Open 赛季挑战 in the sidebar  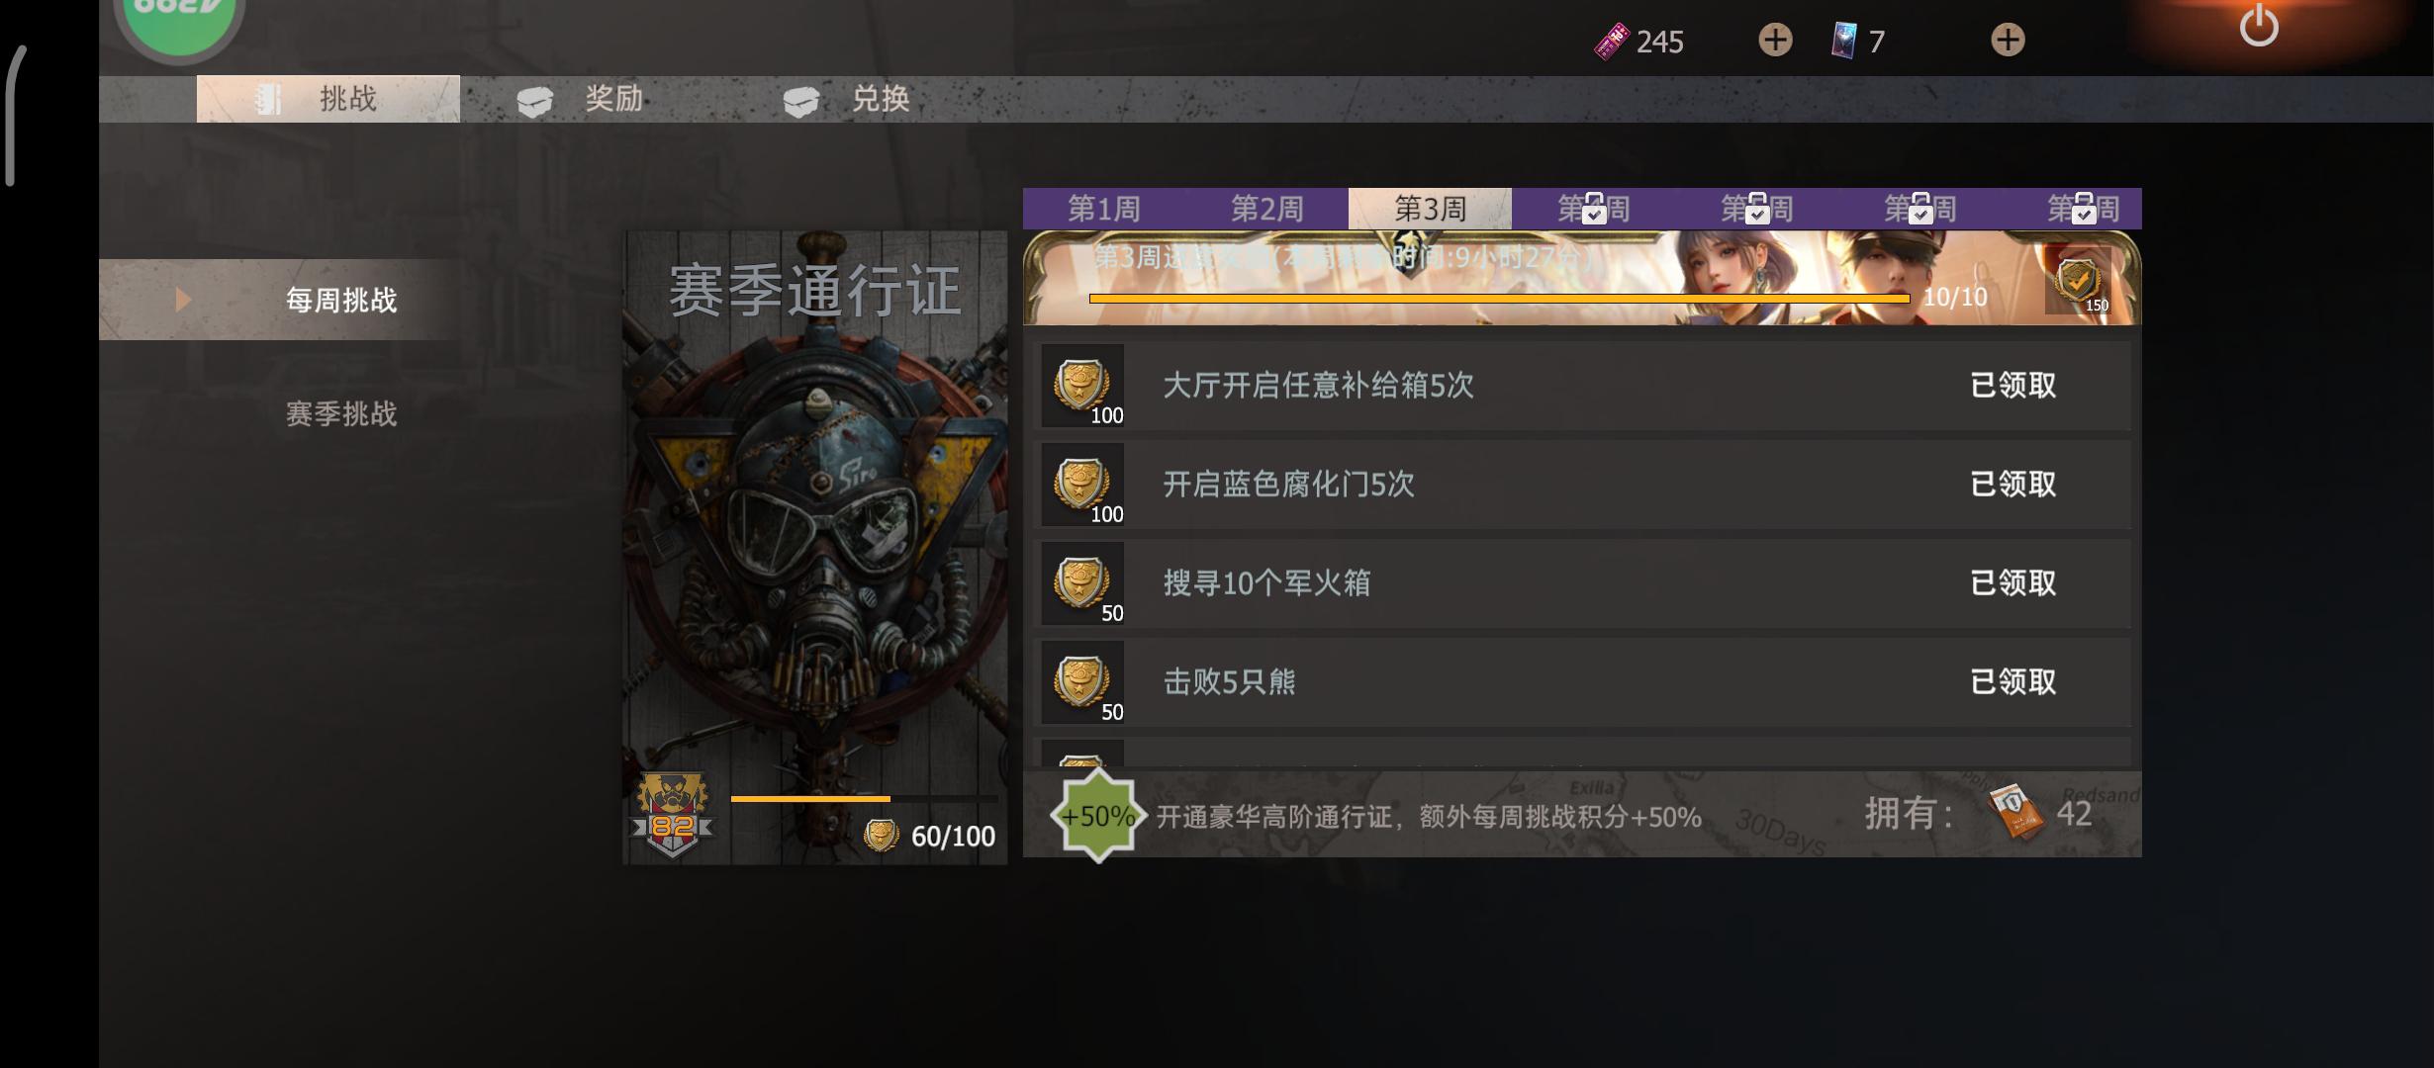point(340,413)
